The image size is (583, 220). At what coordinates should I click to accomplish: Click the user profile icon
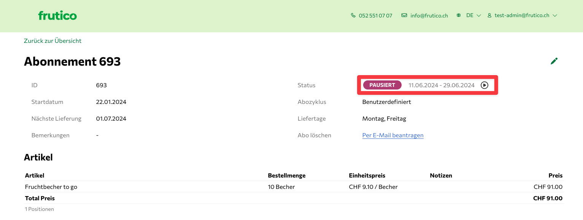490,16
